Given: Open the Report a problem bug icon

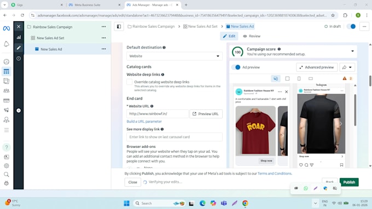Looking at the screenshot, I should pos(7,183).
